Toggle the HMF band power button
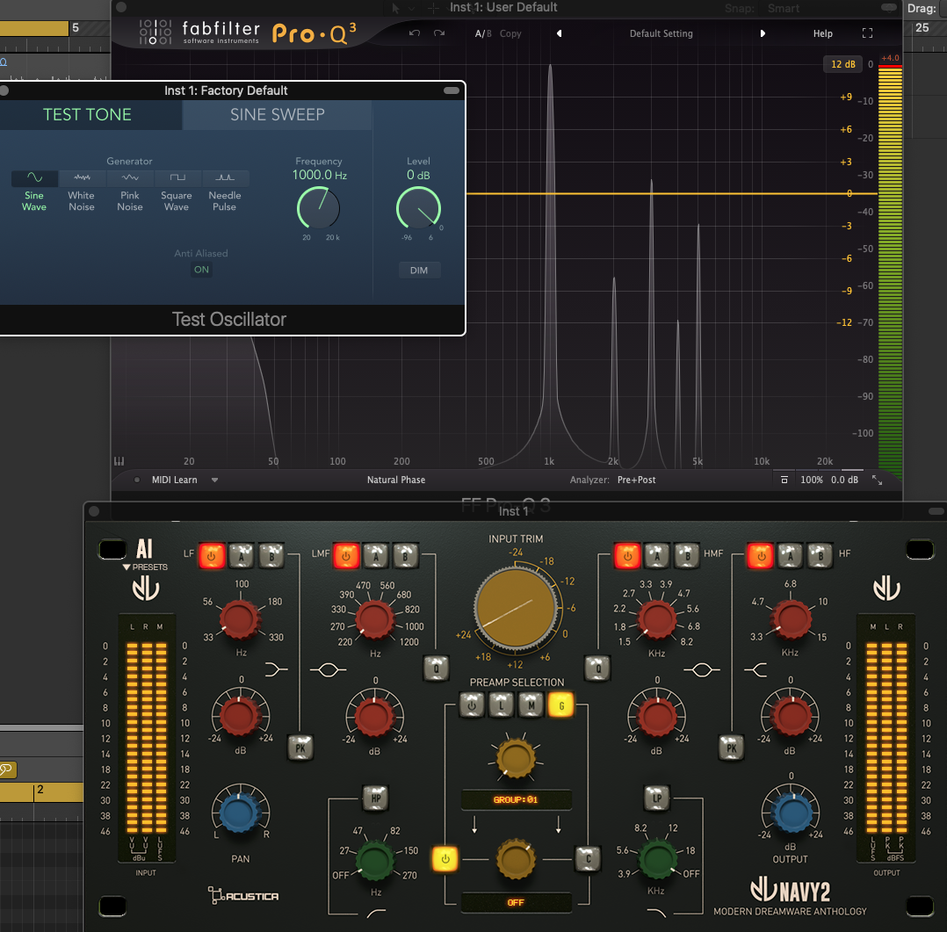This screenshot has width=947, height=932. [x=627, y=555]
